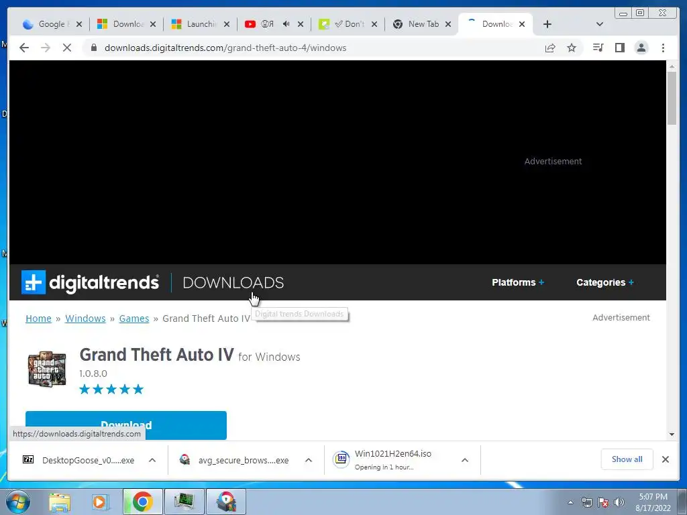Expand options for avg_secure_browser download
The height and width of the screenshot is (515, 687).
click(309, 460)
